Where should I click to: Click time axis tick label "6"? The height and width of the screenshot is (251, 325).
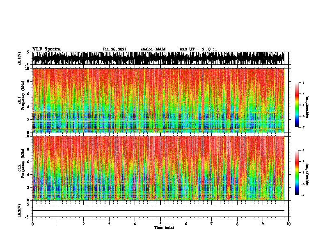[x=186, y=224]
